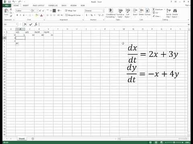Open Cell Styles gallery
This screenshot has height=144, width=193.
[127, 13]
